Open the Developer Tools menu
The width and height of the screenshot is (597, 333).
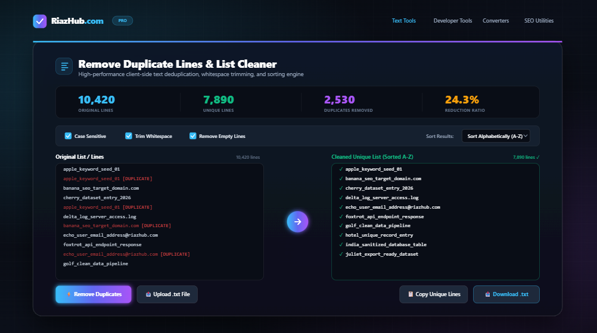pyautogui.click(x=453, y=21)
